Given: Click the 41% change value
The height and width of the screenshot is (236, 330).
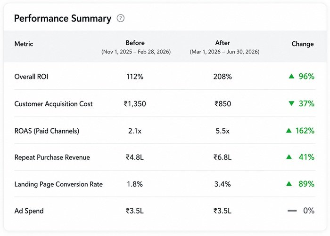Looking at the screenshot, I should click(306, 157).
